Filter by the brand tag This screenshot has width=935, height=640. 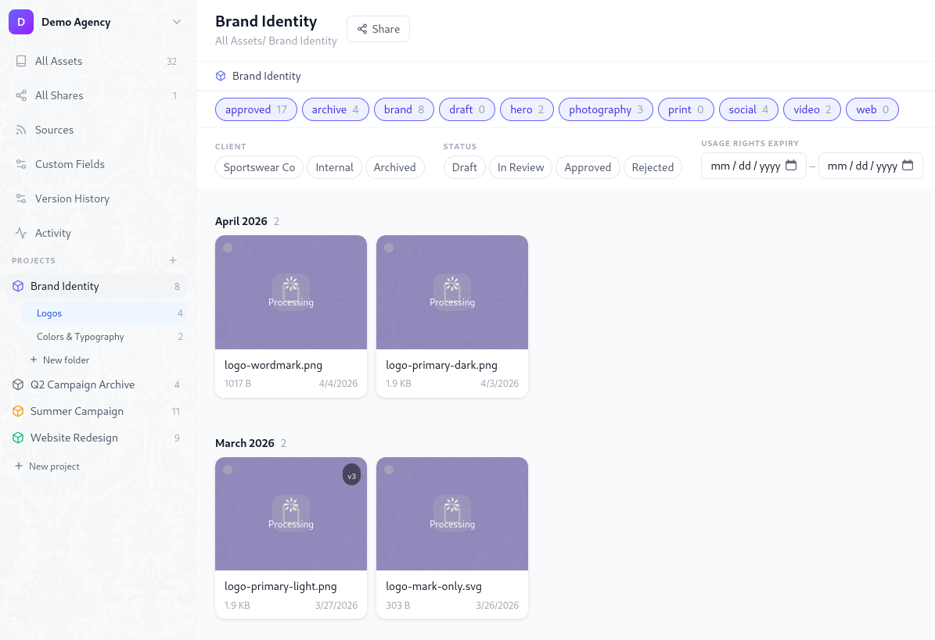pos(405,109)
